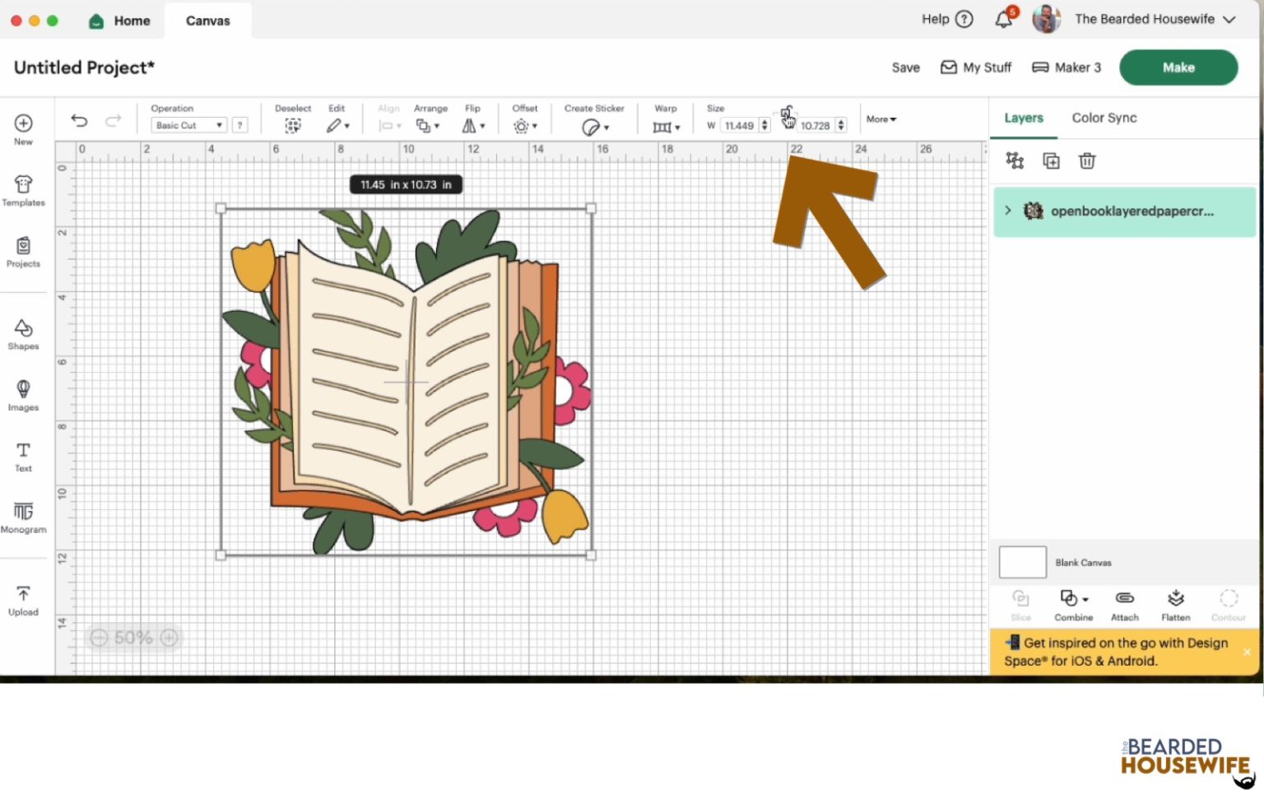Image resolution: width=1264 pixels, height=803 pixels.
Task: Select the Text tool
Action: click(23, 455)
